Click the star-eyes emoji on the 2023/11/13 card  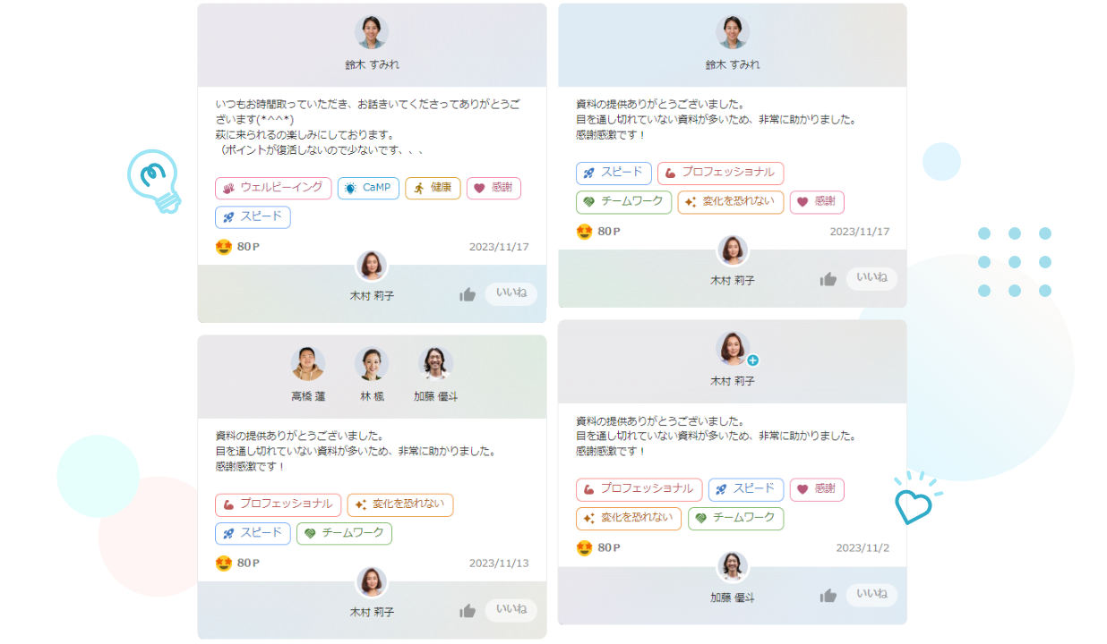[224, 563]
